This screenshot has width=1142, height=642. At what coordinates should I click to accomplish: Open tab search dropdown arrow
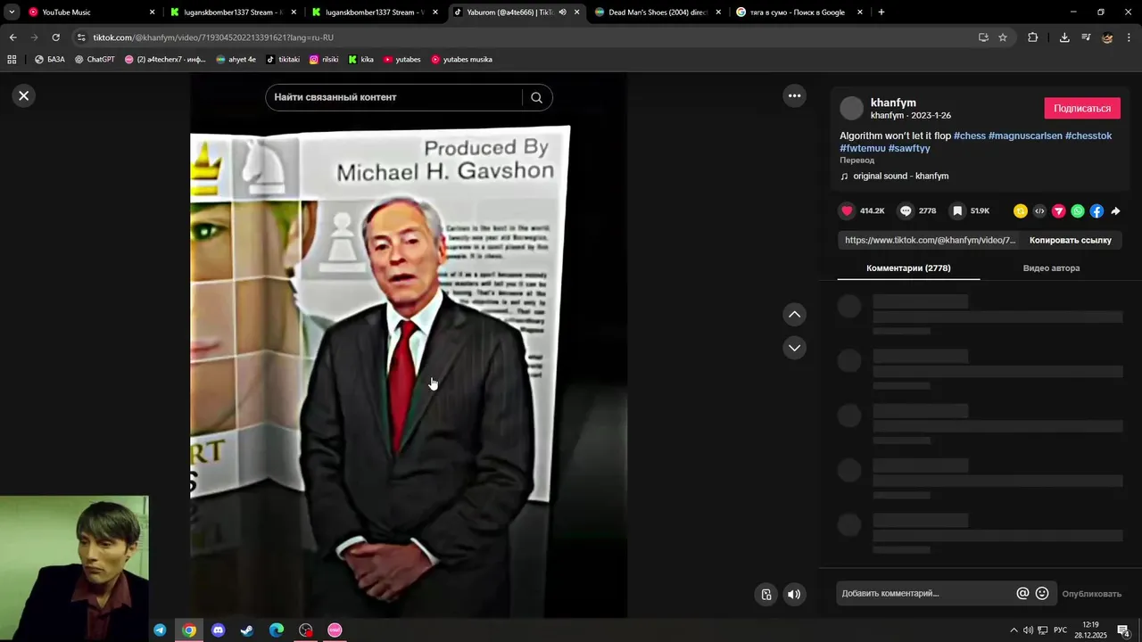click(12, 12)
